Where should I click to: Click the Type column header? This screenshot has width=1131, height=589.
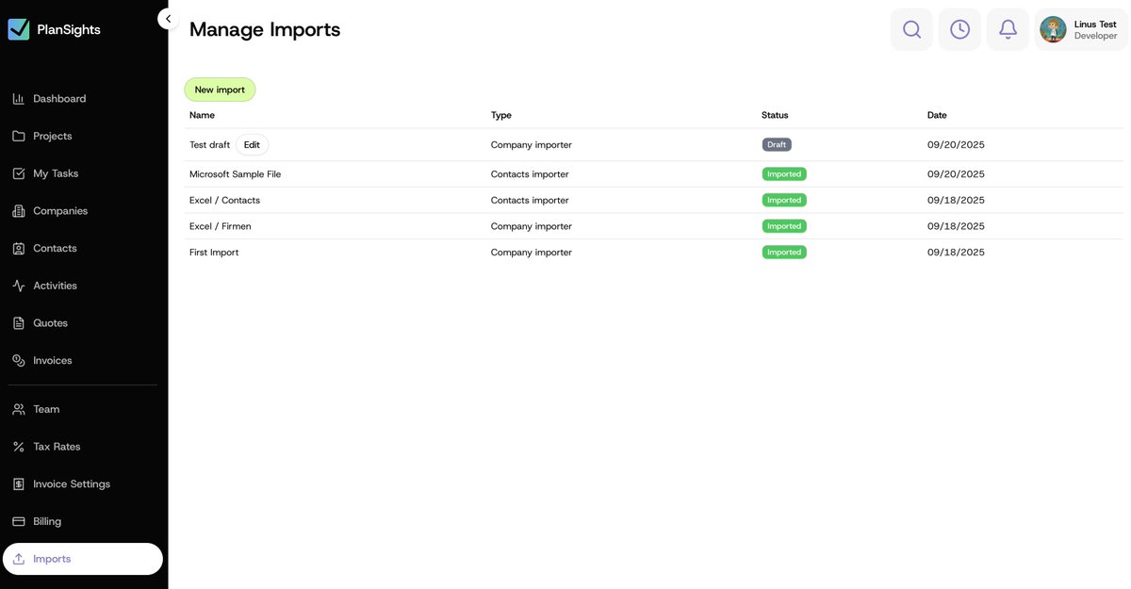tap(501, 115)
